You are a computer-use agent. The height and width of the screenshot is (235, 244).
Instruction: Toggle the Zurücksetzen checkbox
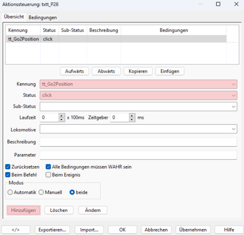8,167
